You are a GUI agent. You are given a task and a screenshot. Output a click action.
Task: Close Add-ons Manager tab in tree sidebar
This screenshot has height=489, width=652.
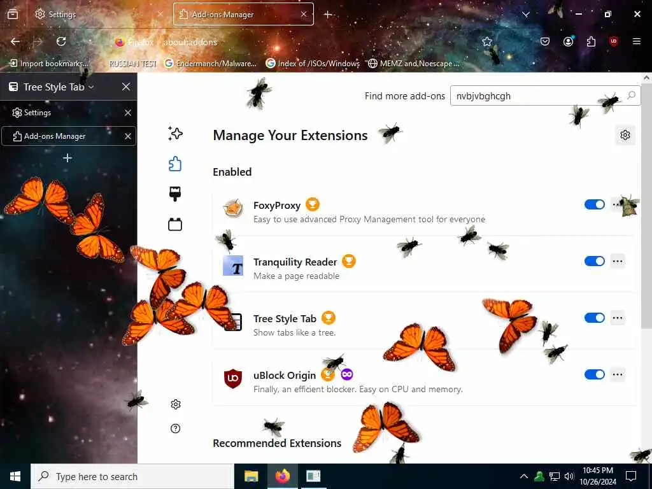(127, 136)
